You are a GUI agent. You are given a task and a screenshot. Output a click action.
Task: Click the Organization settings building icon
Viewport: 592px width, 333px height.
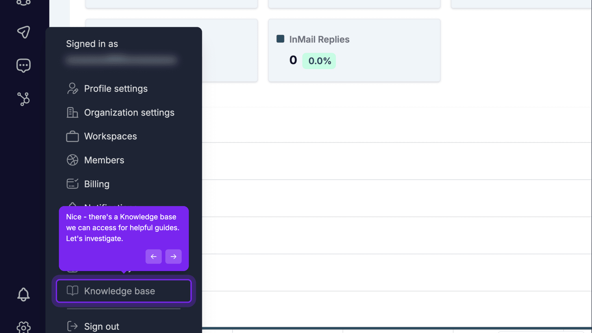point(72,113)
